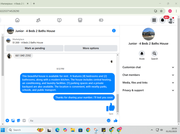Viewport: 180px width, 134px height.
Task: Click the browser address bar URL
Action: [x=10, y=11]
